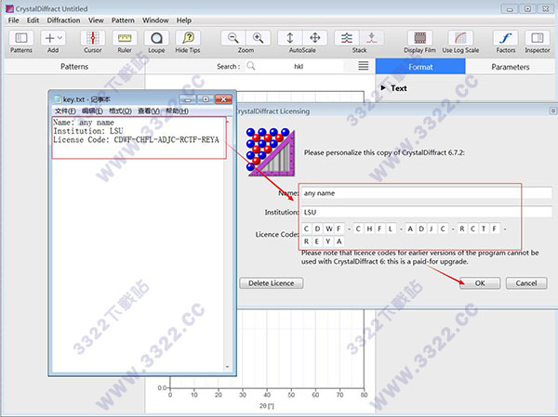Open the Diffraction menu

pyautogui.click(x=63, y=20)
